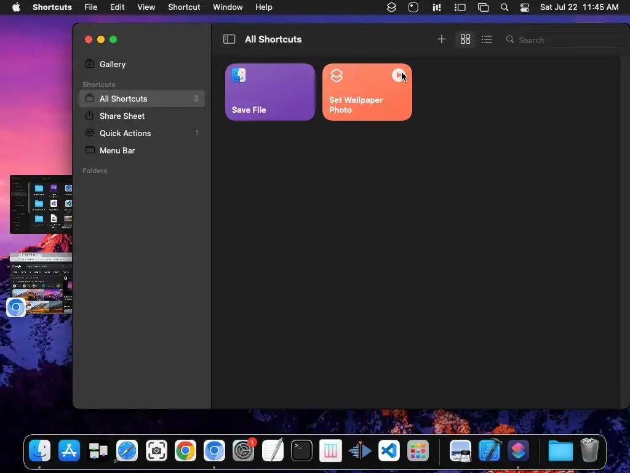Open Preview from the Dock
Screen dimensions: 630x473
pos(460,450)
